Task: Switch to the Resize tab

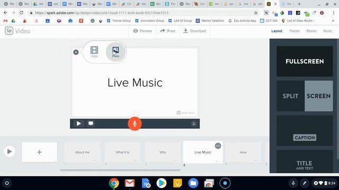Action: 311,31
